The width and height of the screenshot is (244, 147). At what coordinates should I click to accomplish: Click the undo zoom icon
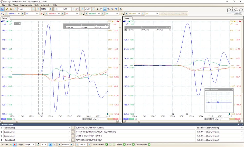point(116,9)
